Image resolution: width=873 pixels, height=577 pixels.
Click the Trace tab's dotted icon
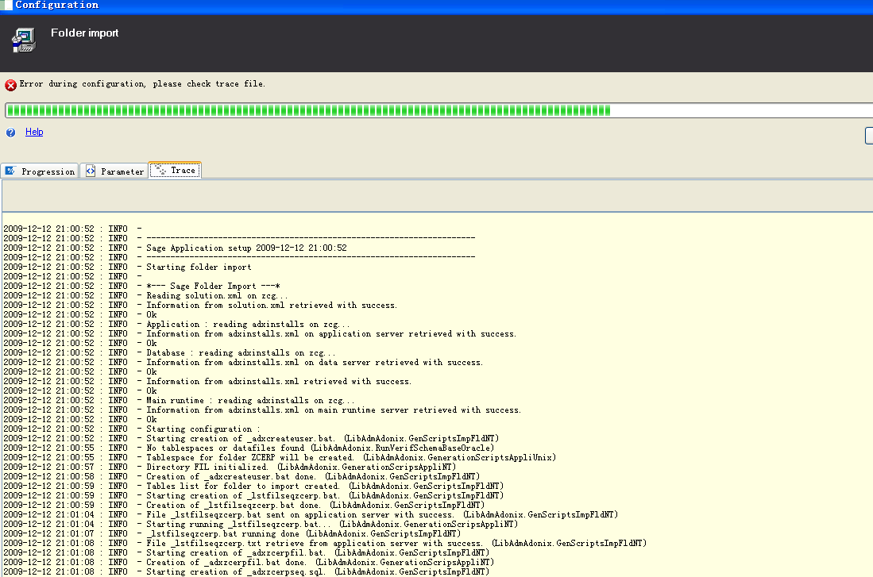tap(160, 170)
